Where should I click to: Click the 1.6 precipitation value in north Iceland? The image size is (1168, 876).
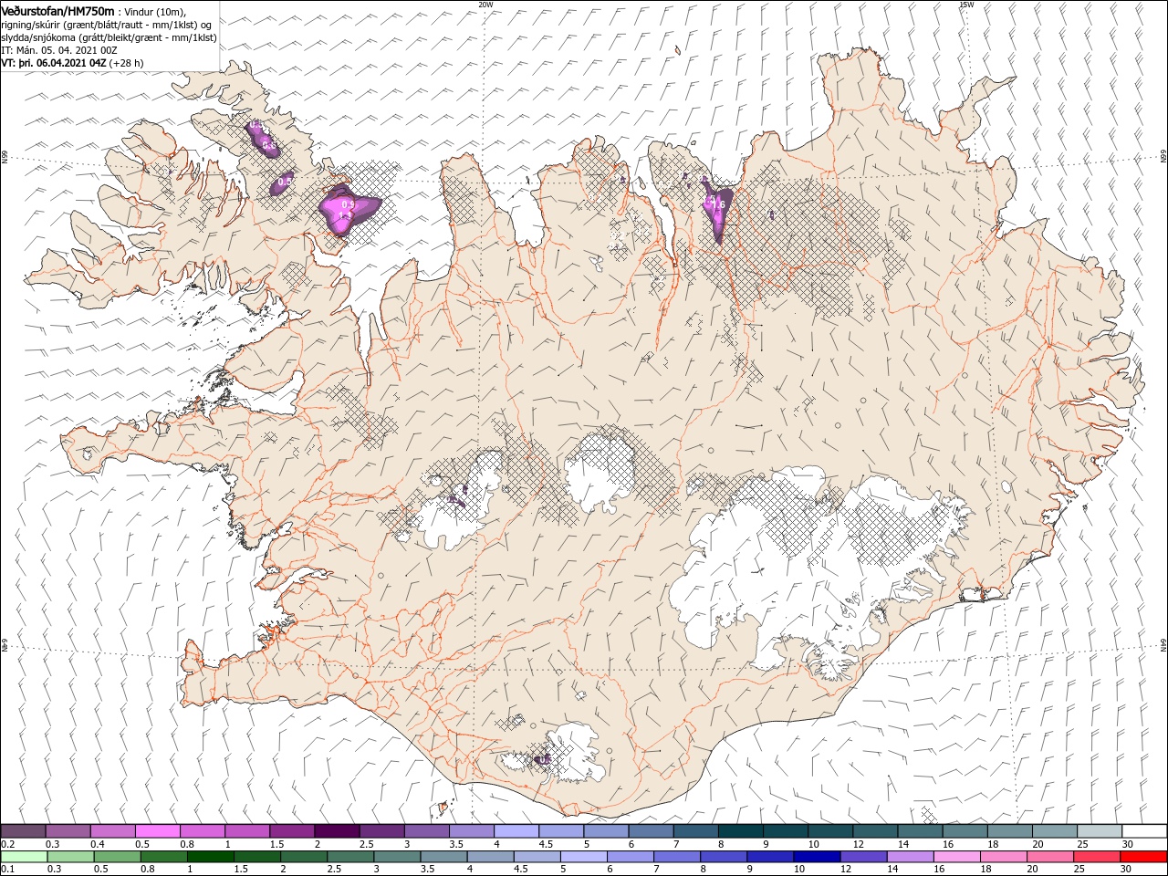pyautogui.click(x=718, y=205)
